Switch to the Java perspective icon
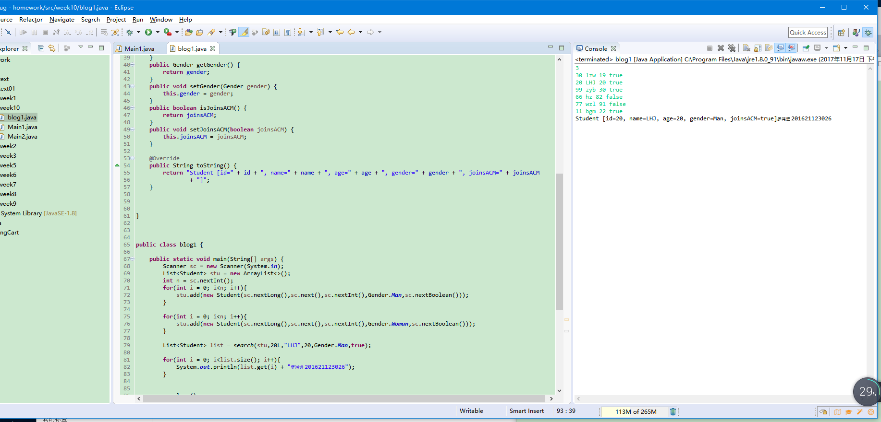This screenshot has width=881, height=422. point(856,33)
